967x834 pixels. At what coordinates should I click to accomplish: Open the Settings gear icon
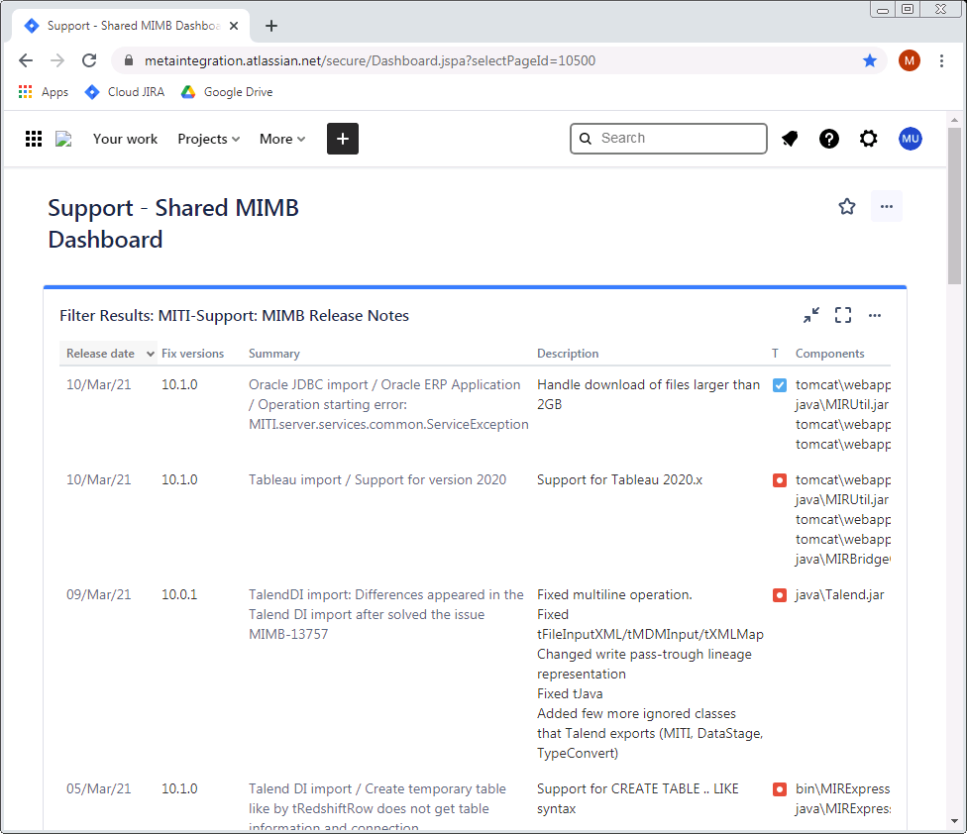(x=868, y=139)
